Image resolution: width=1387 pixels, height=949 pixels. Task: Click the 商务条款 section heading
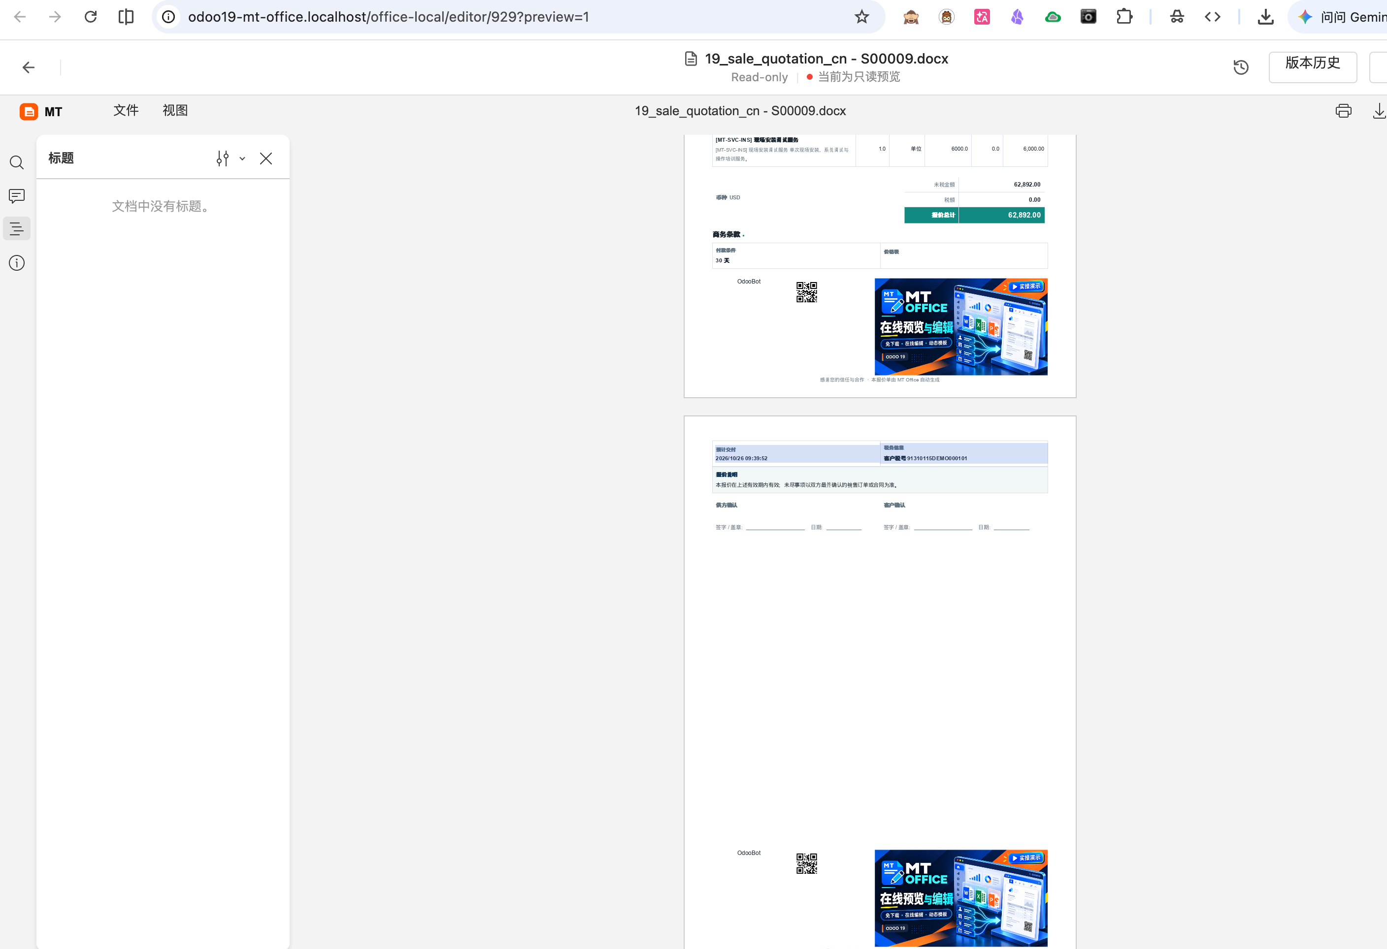click(x=727, y=234)
